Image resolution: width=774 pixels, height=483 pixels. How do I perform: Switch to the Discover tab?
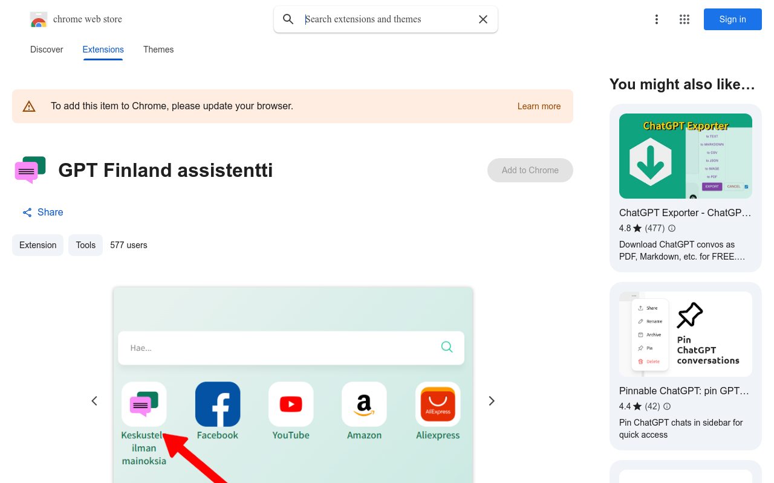point(47,50)
